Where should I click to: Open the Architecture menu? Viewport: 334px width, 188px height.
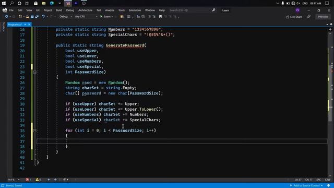(x=85, y=10)
